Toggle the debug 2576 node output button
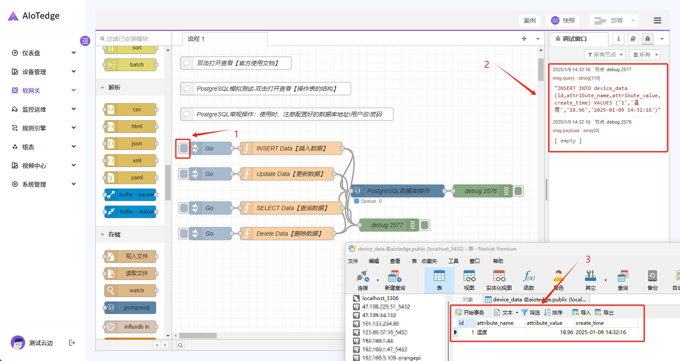 tap(518, 191)
